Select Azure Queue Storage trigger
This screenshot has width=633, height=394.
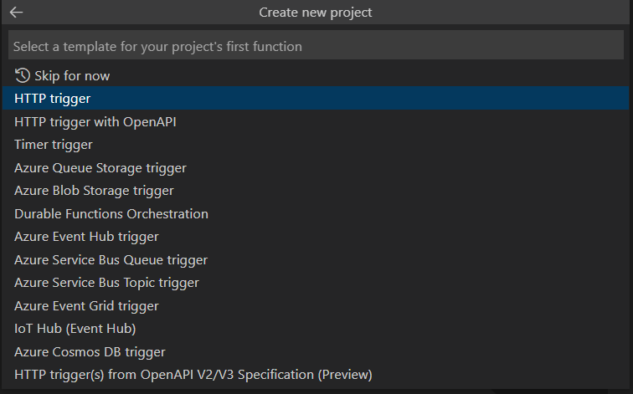pos(316,167)
